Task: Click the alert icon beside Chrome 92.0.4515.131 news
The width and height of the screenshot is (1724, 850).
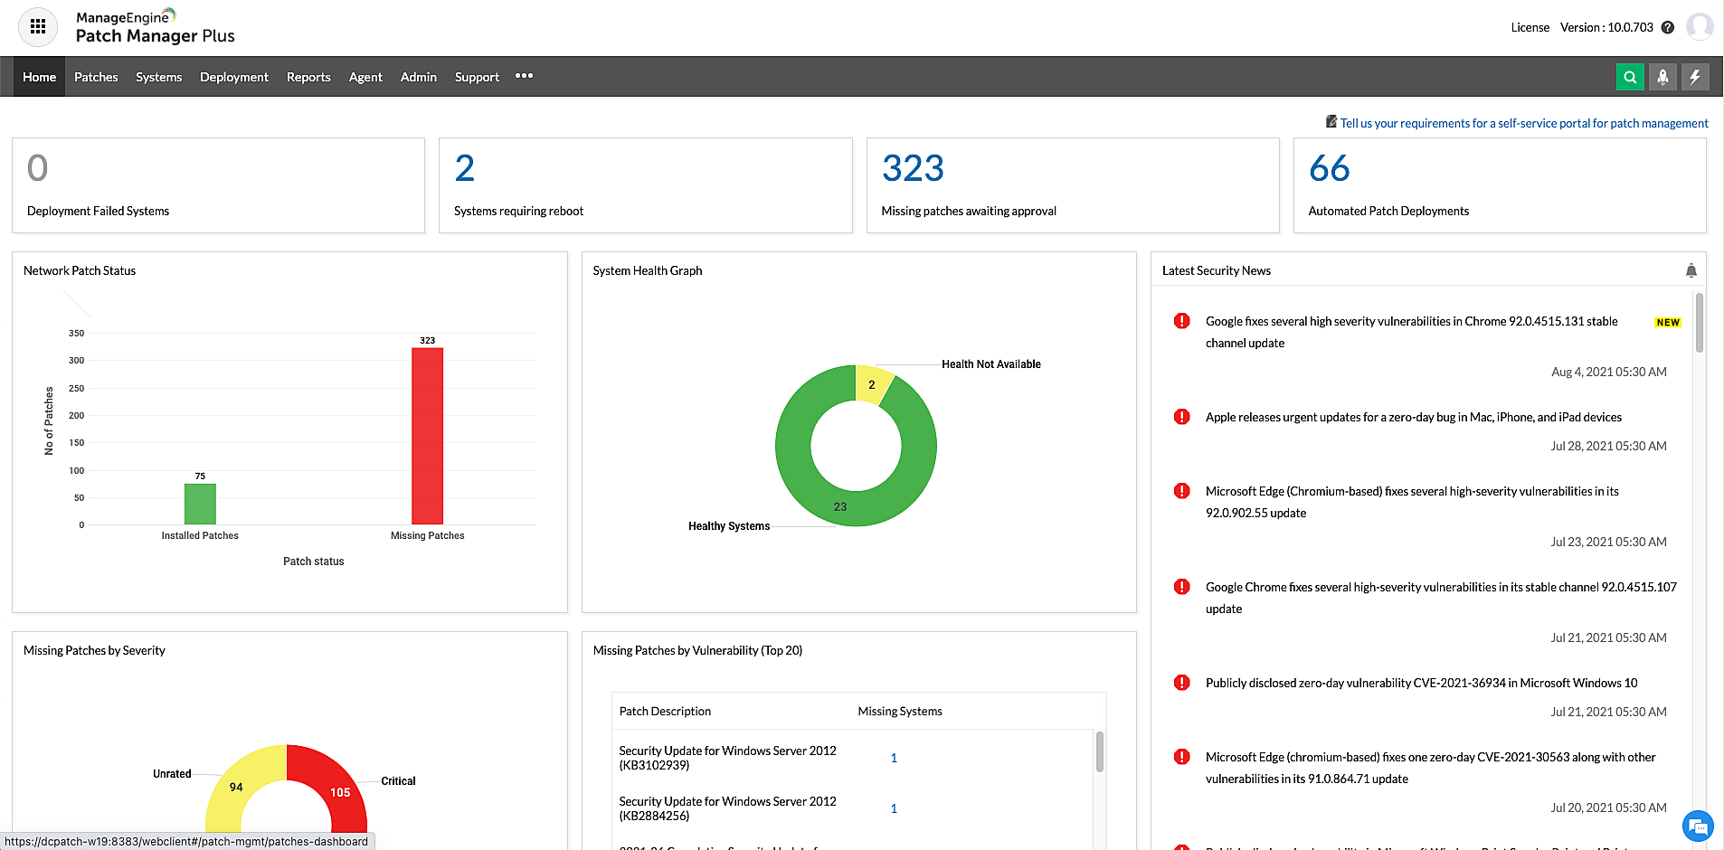Action: 1181,321
